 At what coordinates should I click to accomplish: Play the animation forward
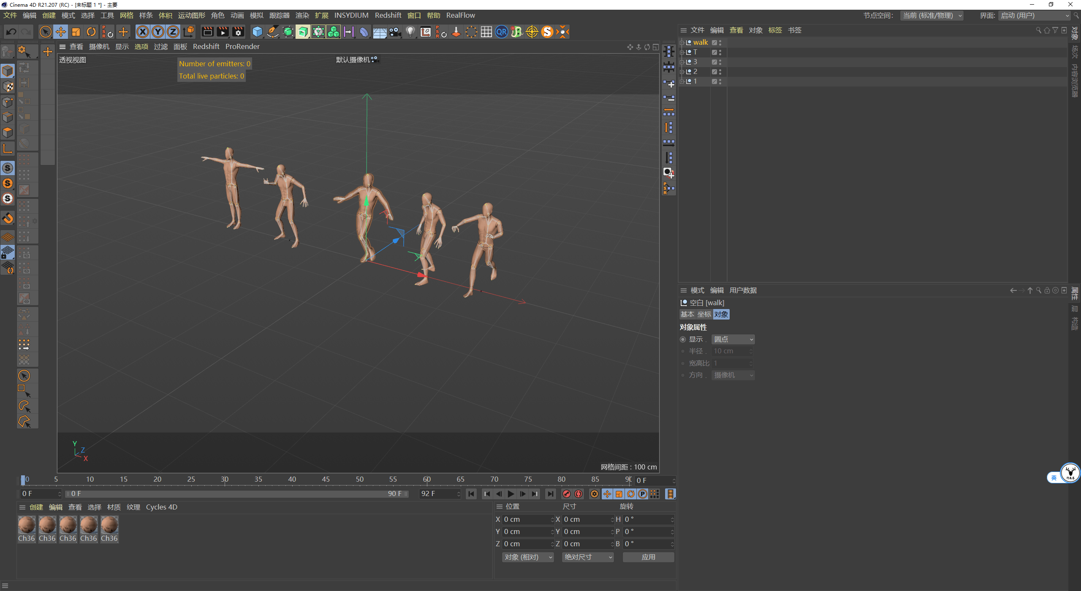(511, 494)
